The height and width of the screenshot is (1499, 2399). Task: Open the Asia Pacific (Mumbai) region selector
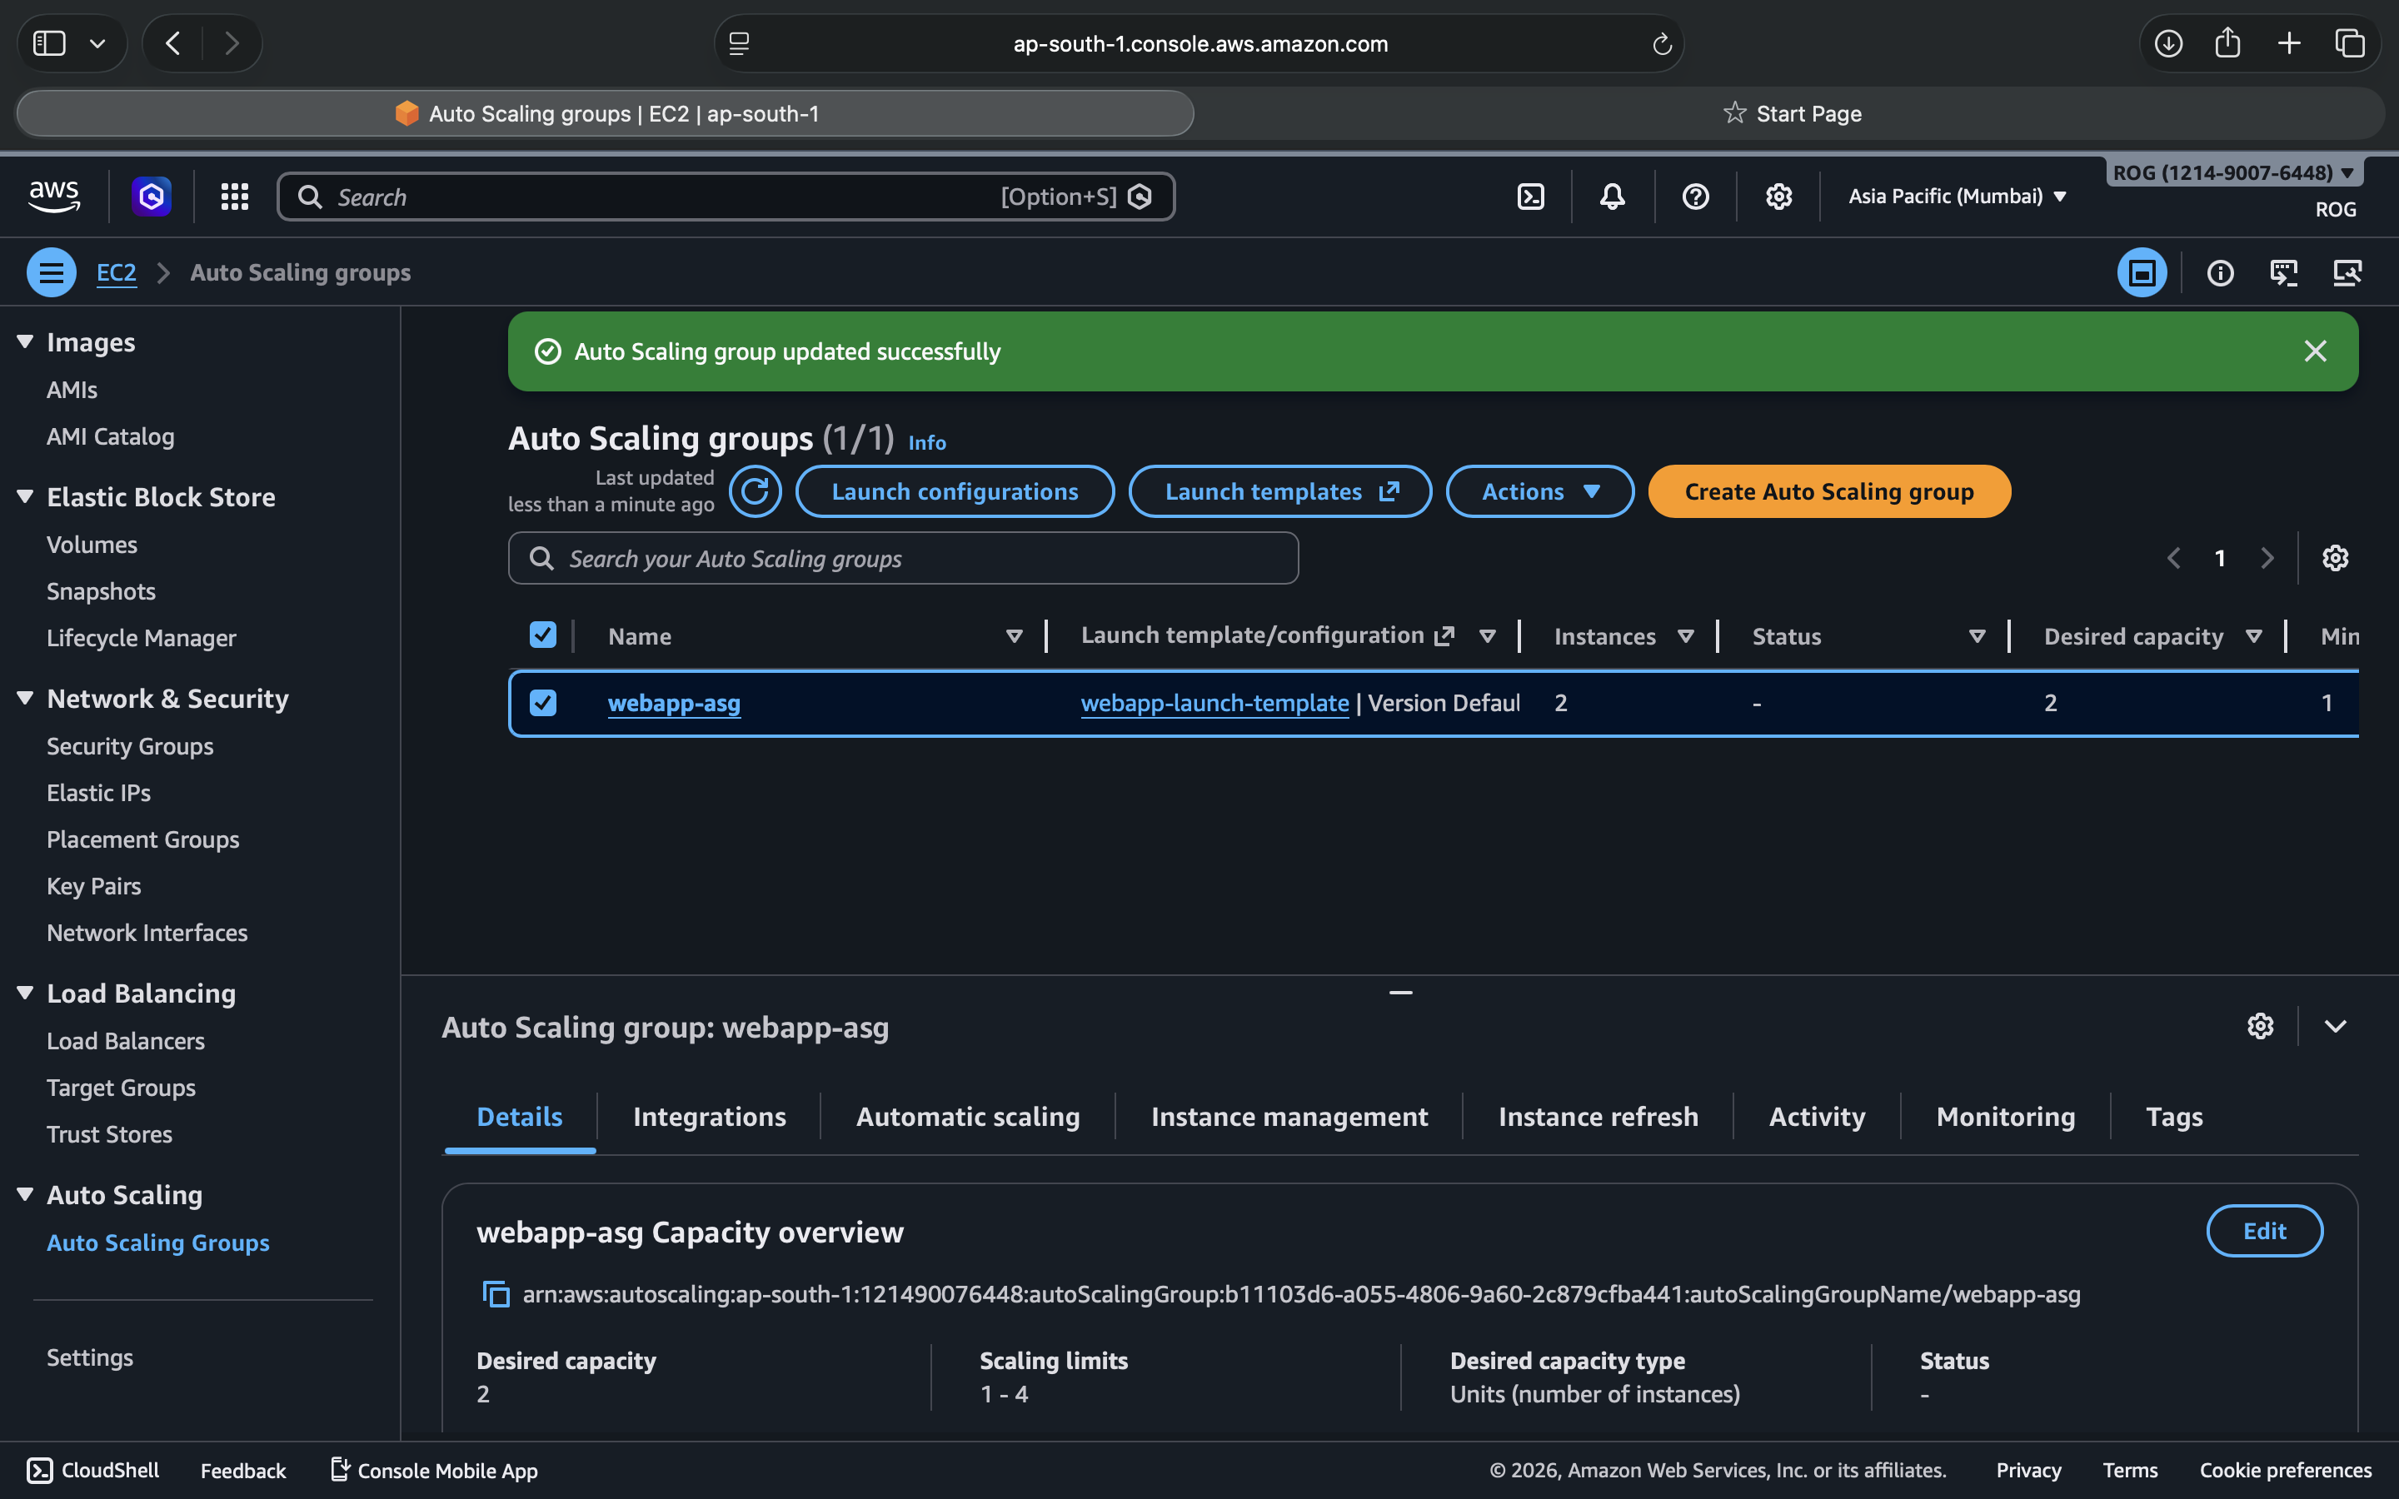click(1957, 197)
